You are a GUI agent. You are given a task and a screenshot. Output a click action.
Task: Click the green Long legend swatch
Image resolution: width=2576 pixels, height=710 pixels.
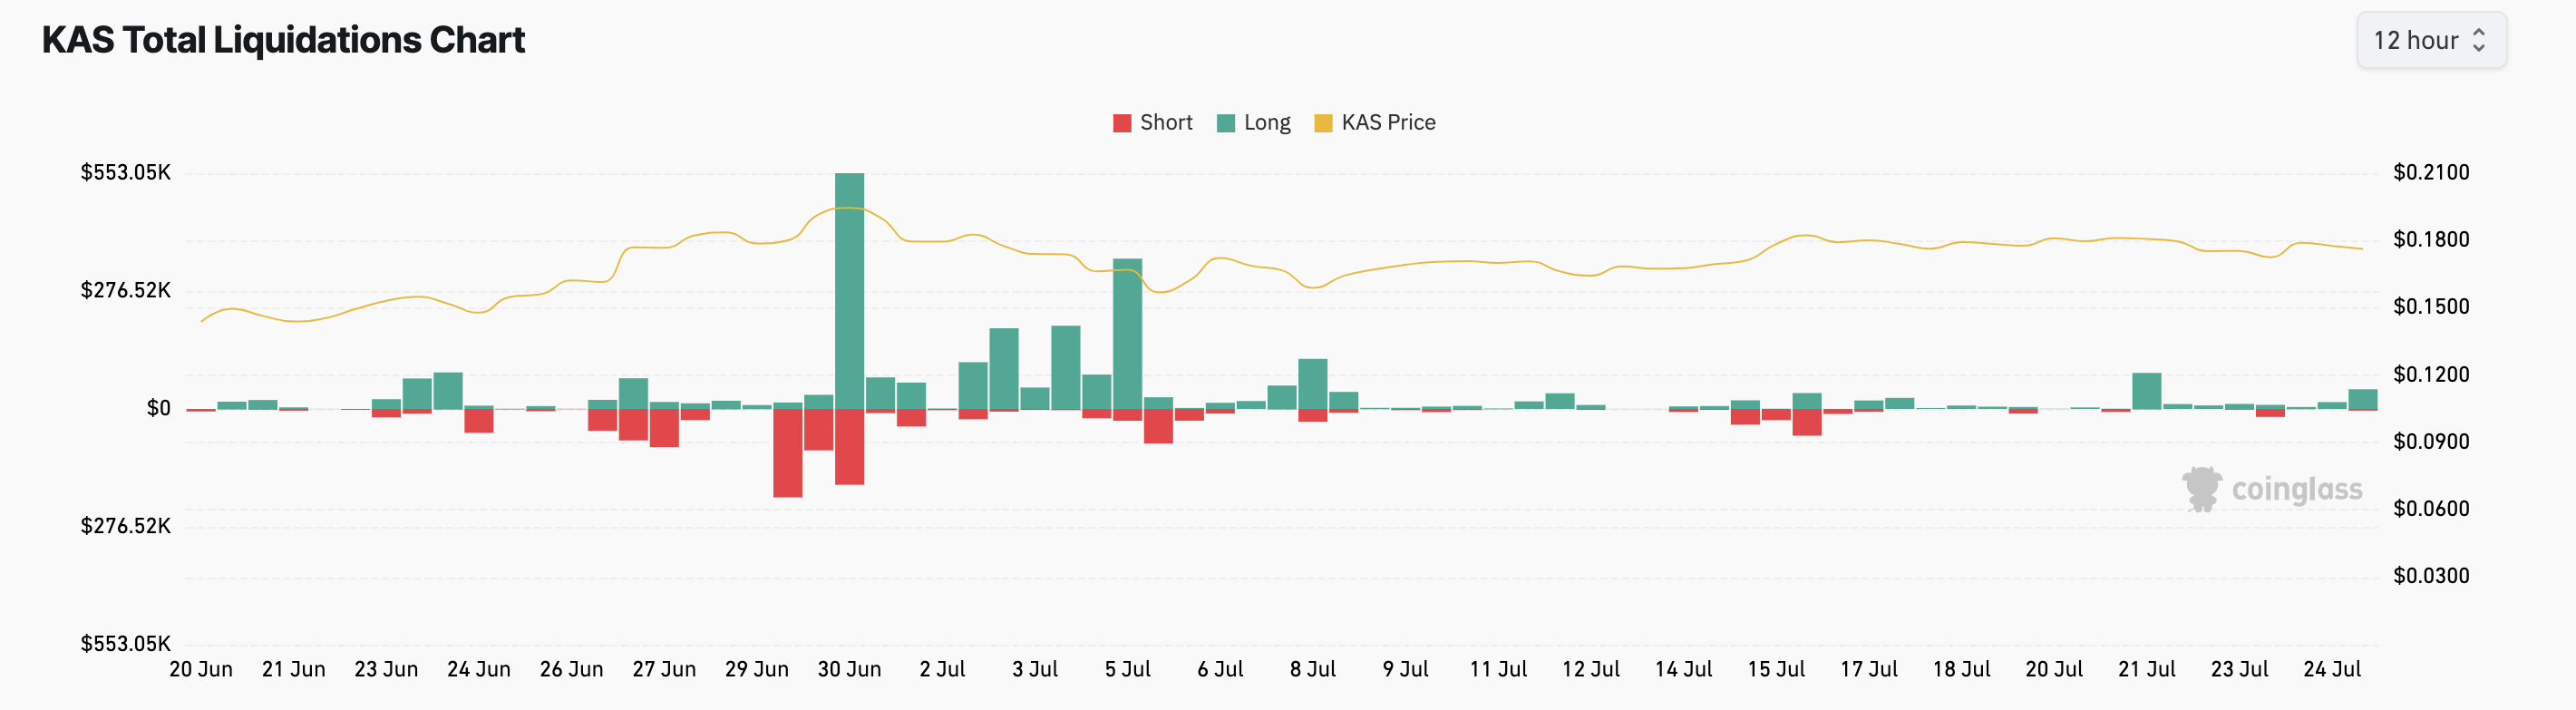(x=1226, y=123)
